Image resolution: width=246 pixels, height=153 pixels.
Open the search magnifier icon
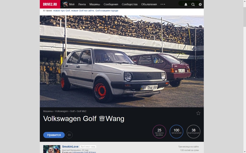(x=193, y=4)
